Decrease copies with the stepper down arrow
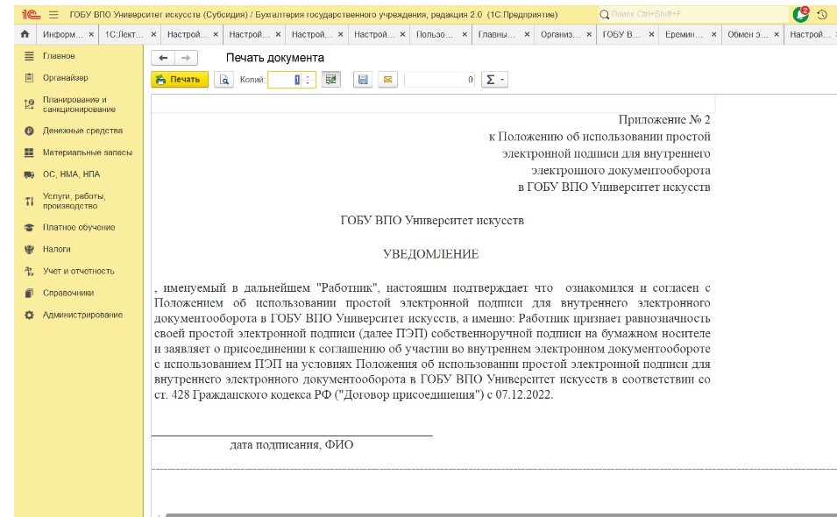Image resolution: width=837 pixels, height=517 pixels. (308, 82)
